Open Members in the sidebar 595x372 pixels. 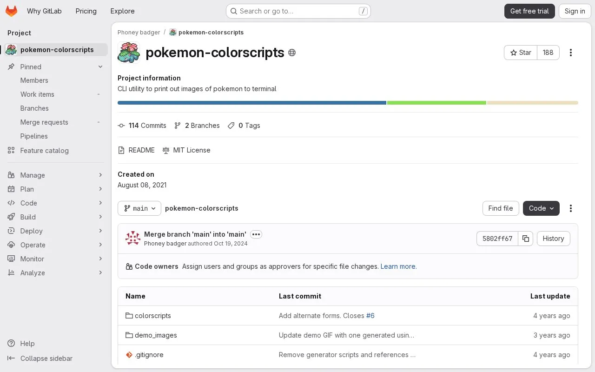coord(56,80)
